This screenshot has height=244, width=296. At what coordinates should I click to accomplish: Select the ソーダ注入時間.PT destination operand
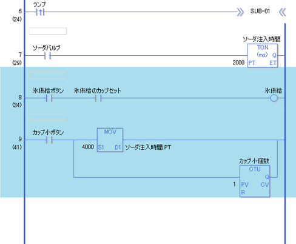coord(148,147)
